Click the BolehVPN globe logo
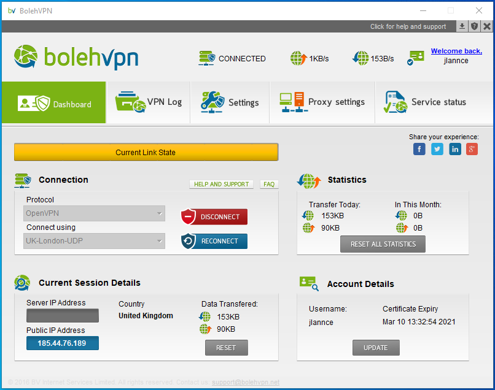 tap(26, 57)
